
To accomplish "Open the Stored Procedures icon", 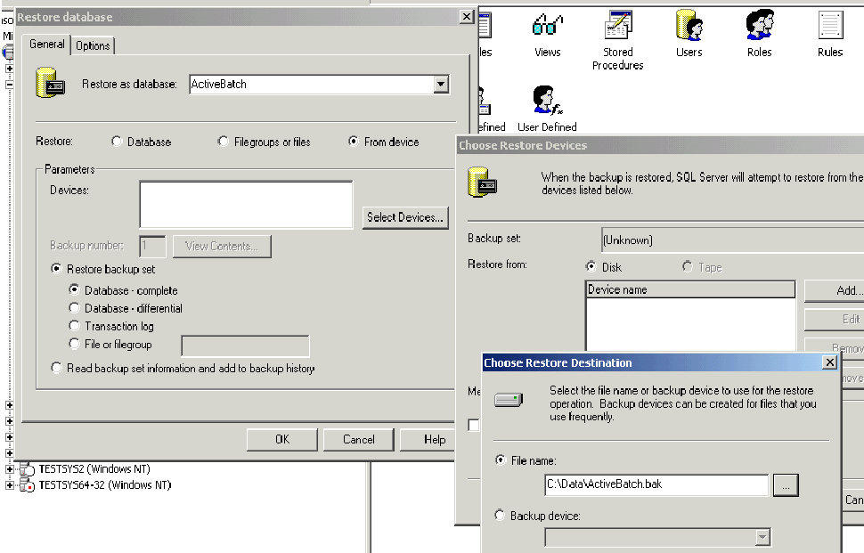I will (x=617, y=27).
